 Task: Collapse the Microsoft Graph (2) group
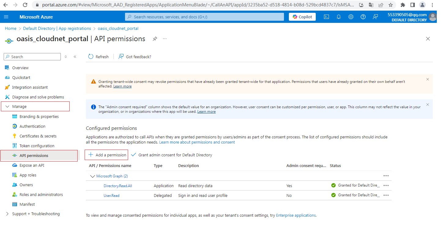tap(92, 176)
